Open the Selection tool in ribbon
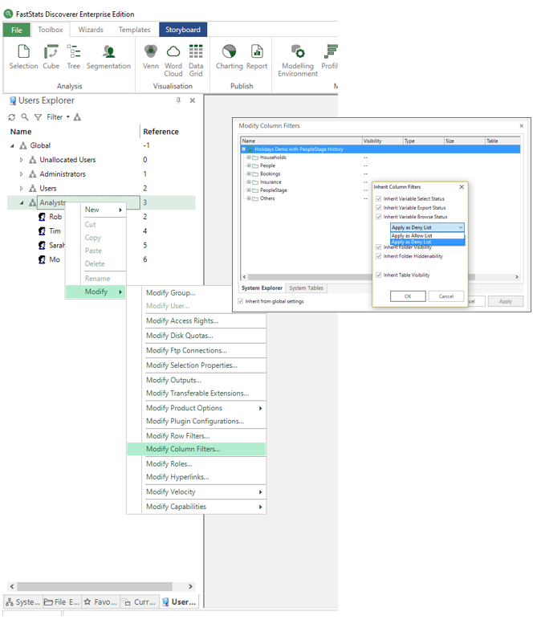Viewport: 541px width, 628px height. pyautogui.click(x=23, y=57)
